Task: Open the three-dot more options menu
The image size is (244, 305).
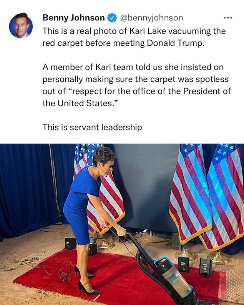Action: 228,18
